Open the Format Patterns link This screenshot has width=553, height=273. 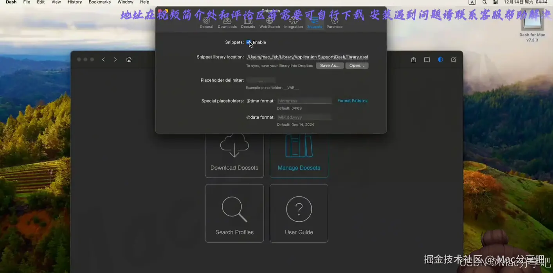352,101
